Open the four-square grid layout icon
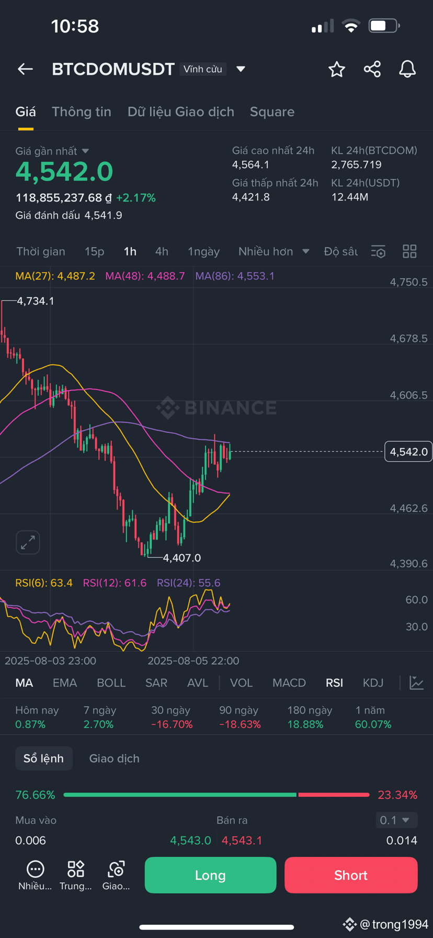This screenshot has height=938, width=433. click(x=409, y=252)
